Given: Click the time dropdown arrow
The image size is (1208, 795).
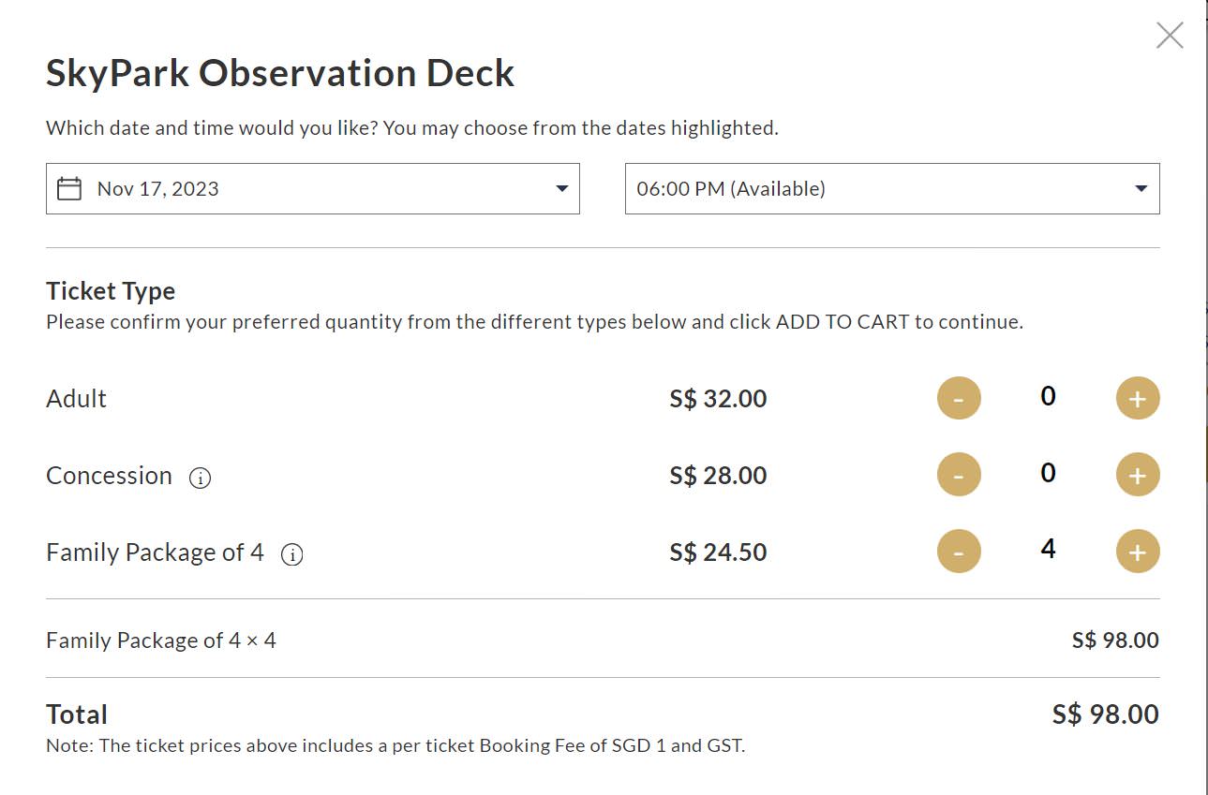Looking at the screenshot, I should pyautogui.click(x=1141, y=189).
